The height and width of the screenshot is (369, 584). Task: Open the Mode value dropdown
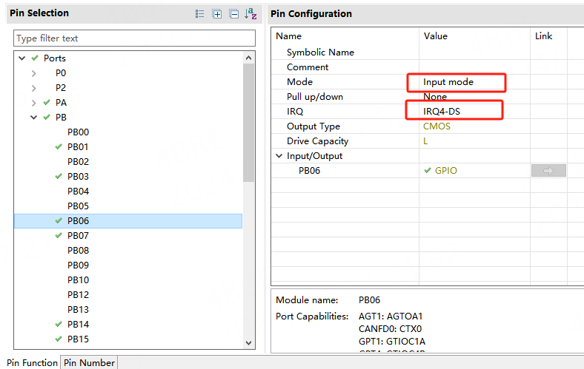click(455, 81)
